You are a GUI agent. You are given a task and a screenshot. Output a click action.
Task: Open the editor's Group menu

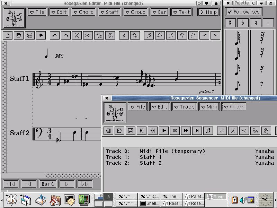point(135,12)
